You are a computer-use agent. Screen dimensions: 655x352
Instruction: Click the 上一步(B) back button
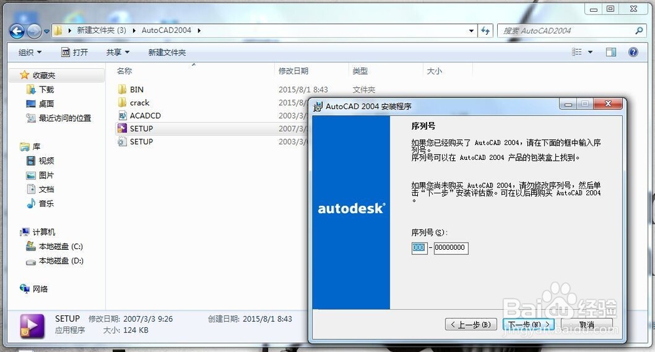pos(471,324)
